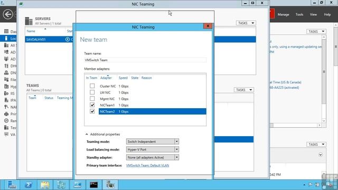Expand the collapsed section chevron in Server Manager
Viewport: 338px width, 190px height.
coord(321,155)
